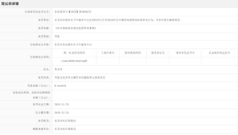Image resolution: width=238 pixels, height=135 pixels.
Task: Click penalty decision date 2025/11/25
Action: 62,104
